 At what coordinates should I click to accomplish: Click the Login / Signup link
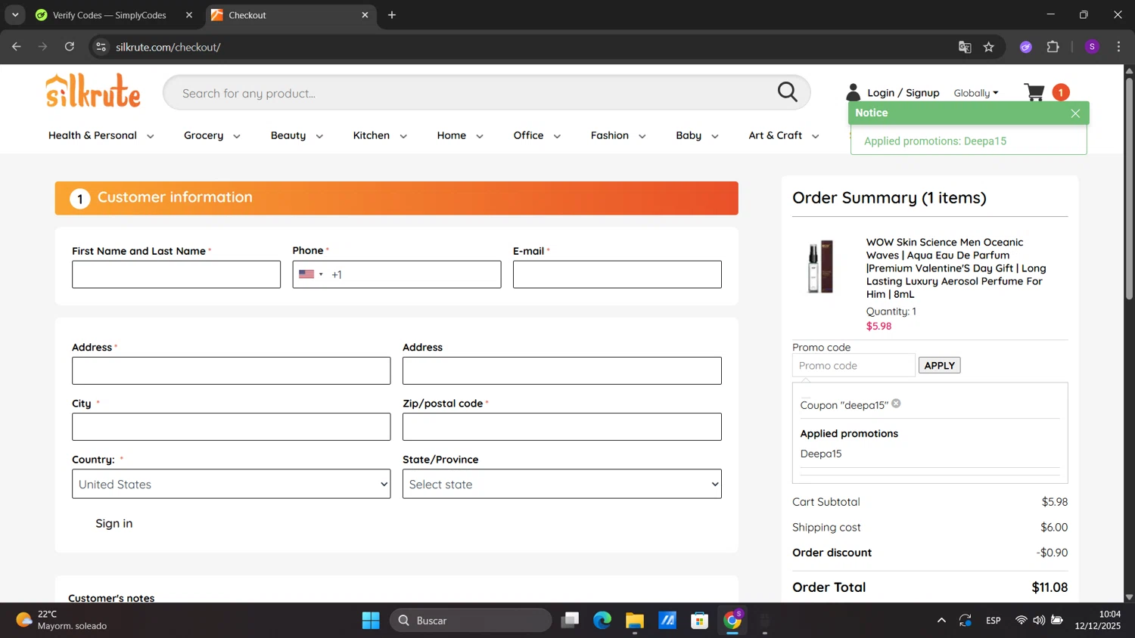(903, 93)
